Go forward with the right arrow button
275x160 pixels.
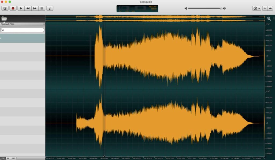[x=270, y=8]
